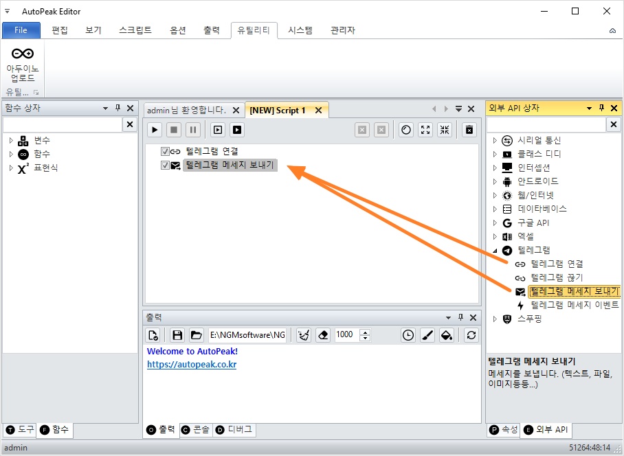Switch to the 디버그 tab
Image resolution: width=624 pixels, height=456 pixels.
[x=234, y=429]
